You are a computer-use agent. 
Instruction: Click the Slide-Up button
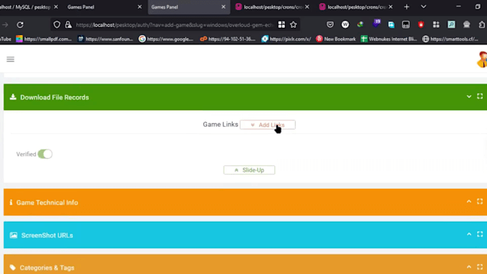[249, 170]
